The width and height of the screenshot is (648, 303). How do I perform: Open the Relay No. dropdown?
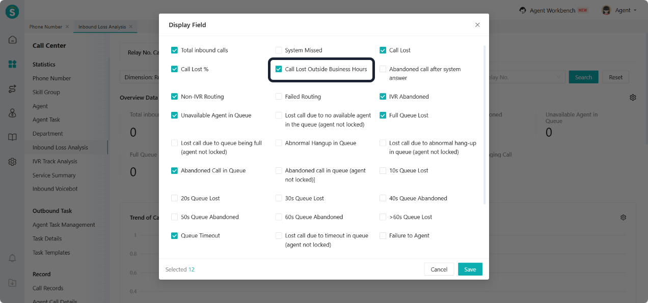[x=525, y=77]
